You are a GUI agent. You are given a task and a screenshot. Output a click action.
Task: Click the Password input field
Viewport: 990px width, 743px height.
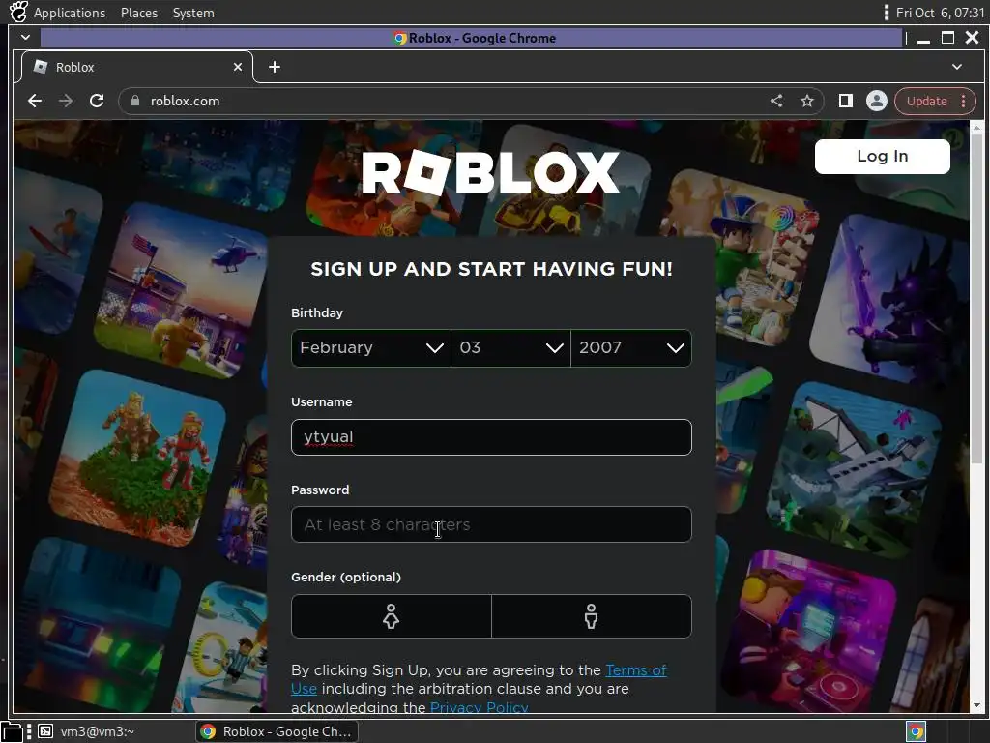[491, 524]
